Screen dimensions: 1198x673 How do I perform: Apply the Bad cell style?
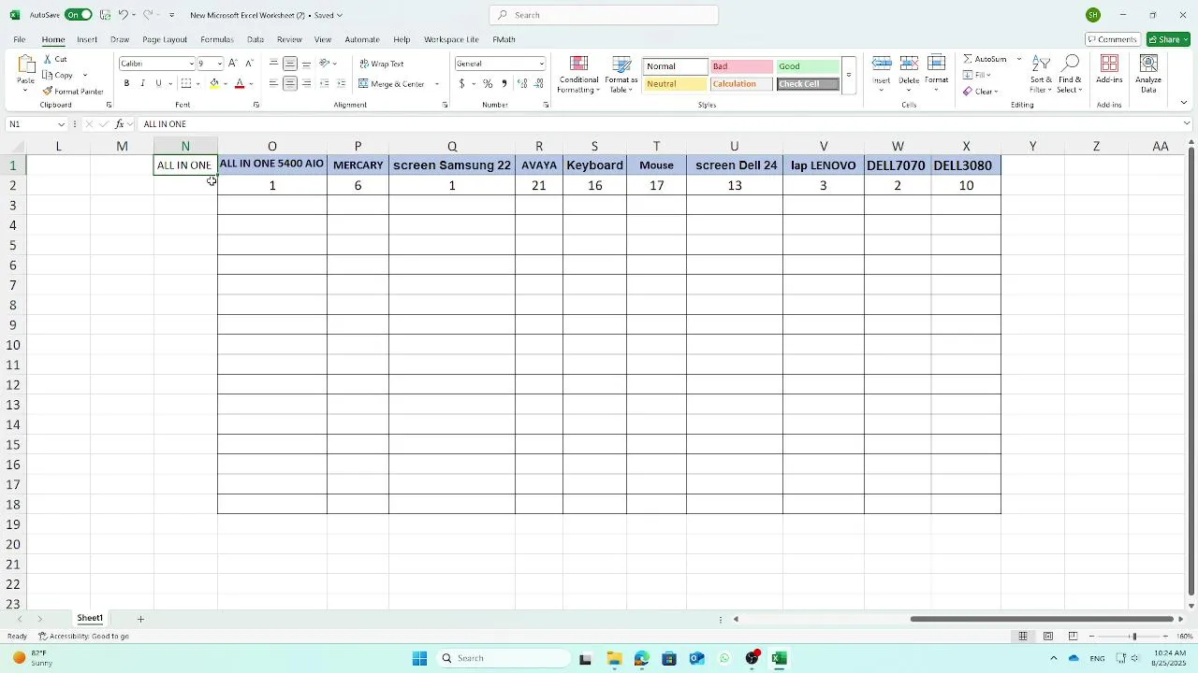[x=741, y=66]
